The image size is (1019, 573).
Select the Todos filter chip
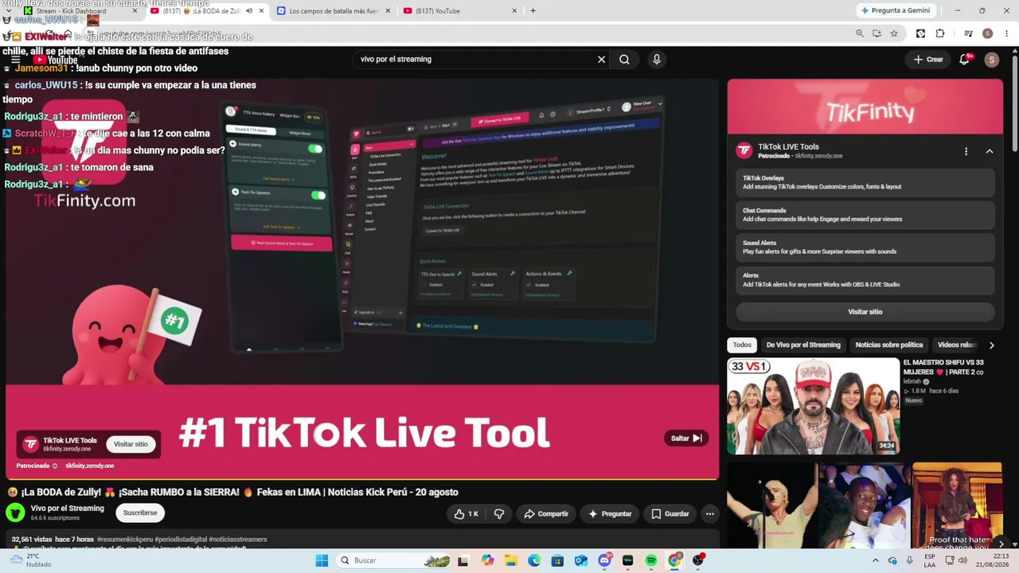(742, 345)
